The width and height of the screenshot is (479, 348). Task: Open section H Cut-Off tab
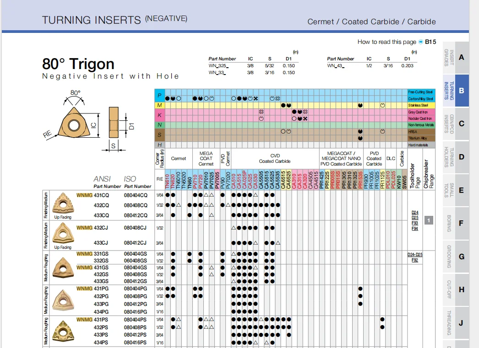tap(456, 289)
